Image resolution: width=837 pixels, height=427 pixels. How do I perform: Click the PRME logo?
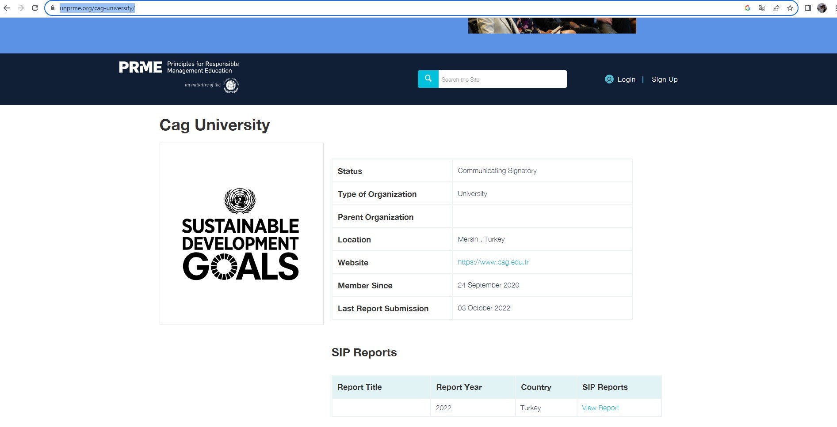coord(141,67)
